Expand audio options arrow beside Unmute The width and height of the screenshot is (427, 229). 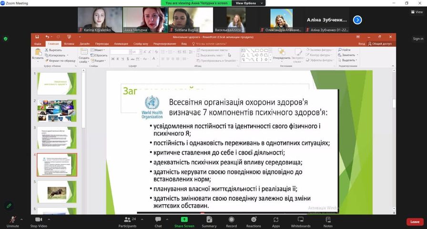click(21, 219)
